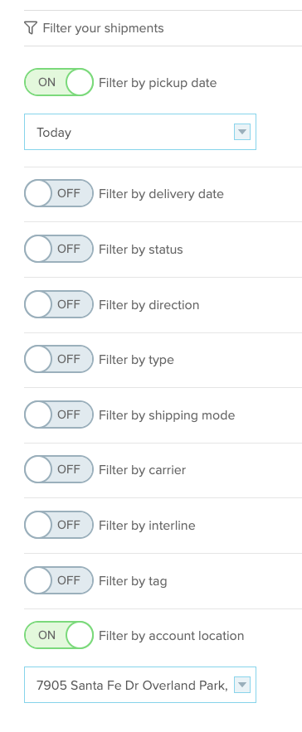302x732 pixels.
Task: Click the Filter by pickup date label
Action: click(x=158, y=83)
